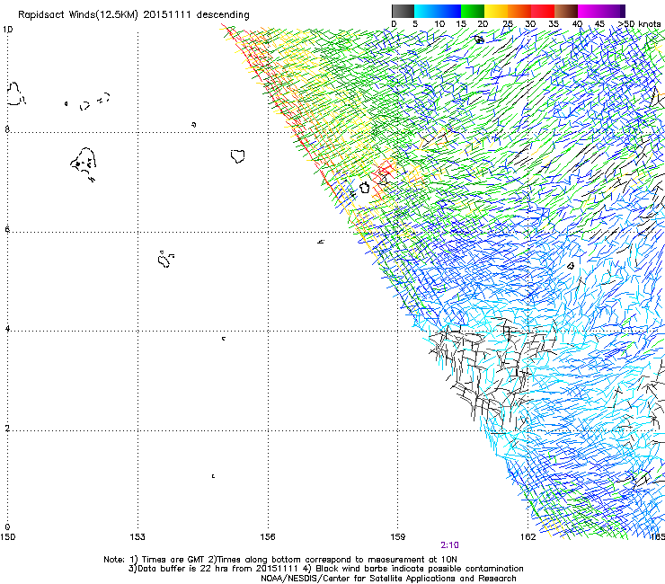Click the '>50 knots' legend label
The height and width of the screenshot is (584, 665).
pos(639,24)
